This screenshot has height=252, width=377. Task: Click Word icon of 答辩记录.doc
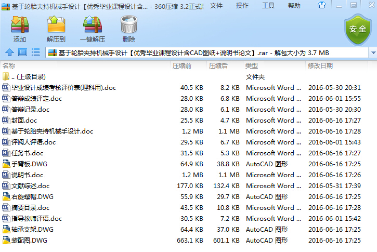pos(6,109)
